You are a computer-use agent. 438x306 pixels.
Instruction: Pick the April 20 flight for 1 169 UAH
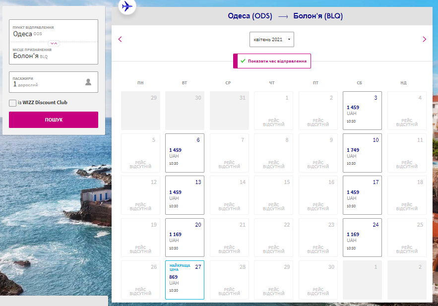(185, 238)
